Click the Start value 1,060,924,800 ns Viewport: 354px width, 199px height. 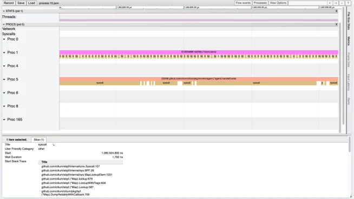(112, 153)
